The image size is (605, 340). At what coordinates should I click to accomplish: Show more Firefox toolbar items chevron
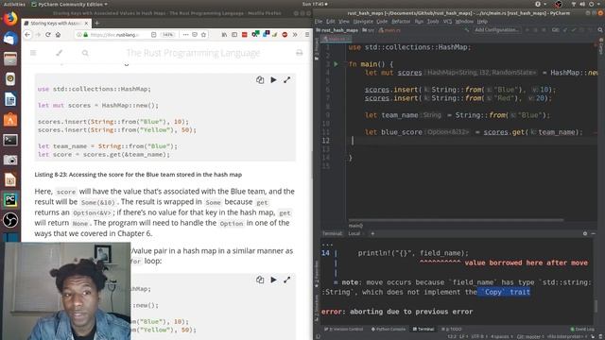coord(295,35)
